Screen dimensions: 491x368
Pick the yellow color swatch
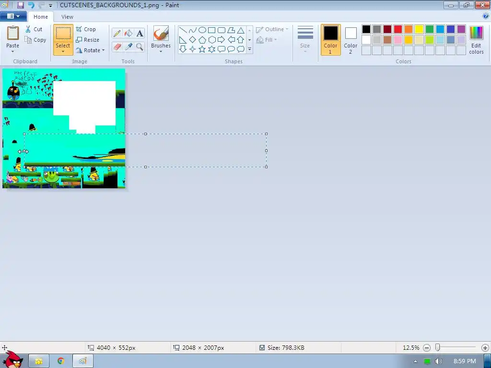(419, 29)
